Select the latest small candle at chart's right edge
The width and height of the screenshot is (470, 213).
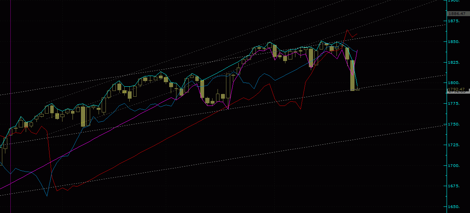(358, 89)
